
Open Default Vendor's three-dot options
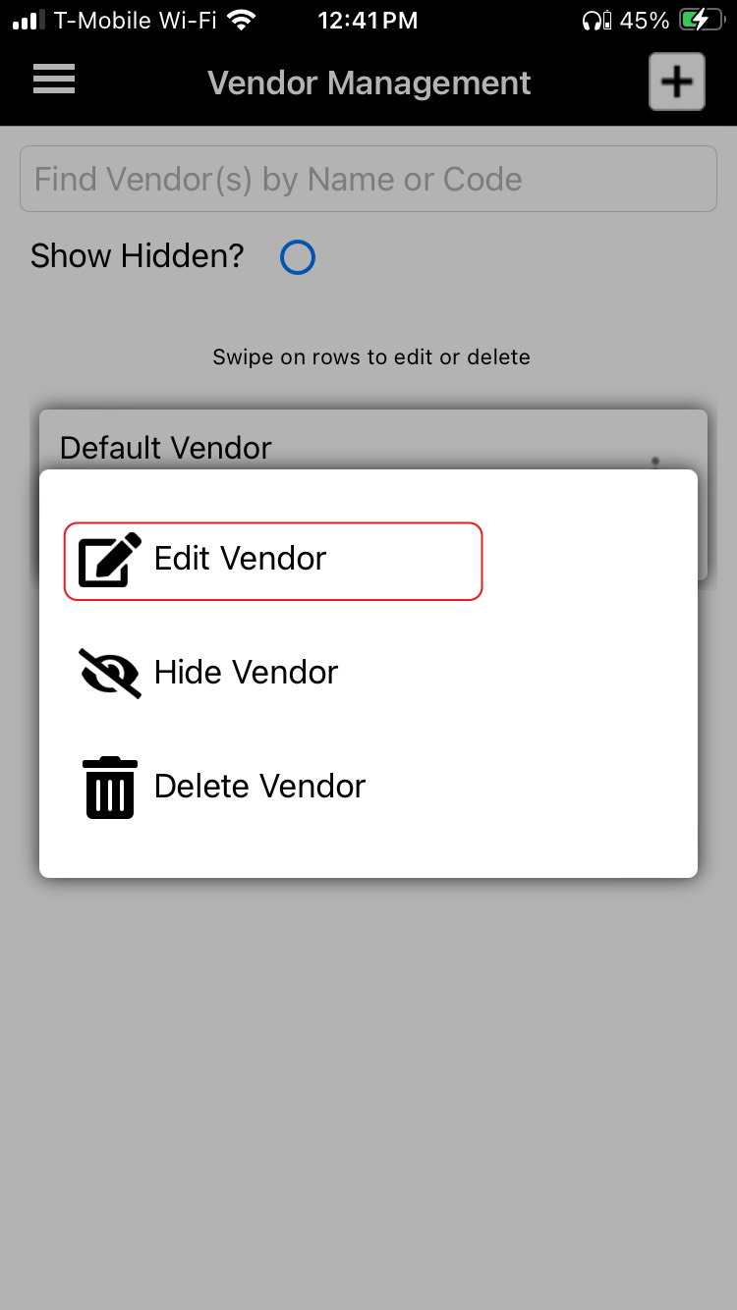coord(655,462)
